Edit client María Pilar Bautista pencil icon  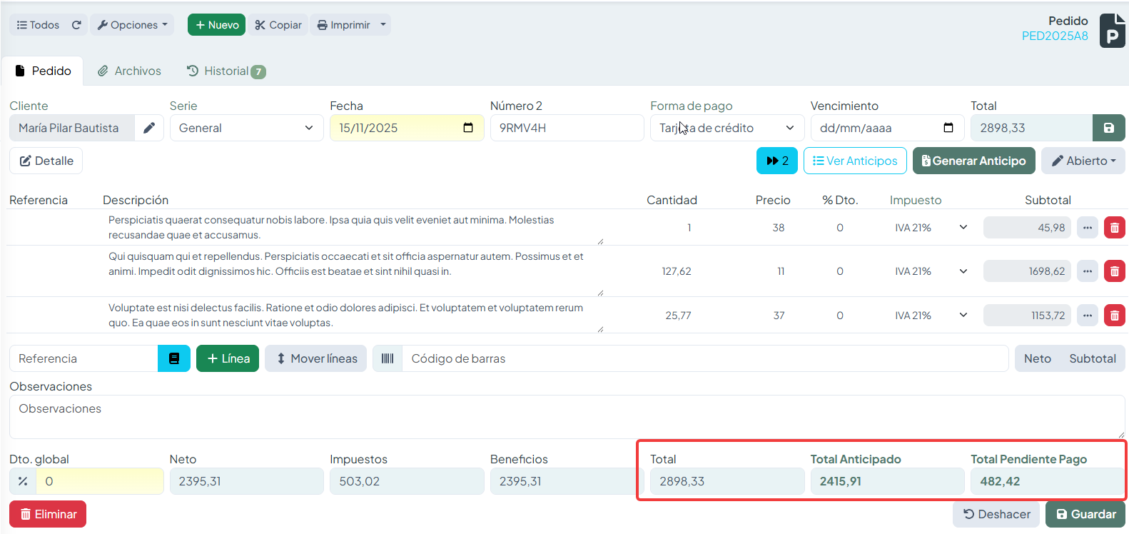[149, 128]
